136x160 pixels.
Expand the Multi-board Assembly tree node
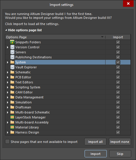[x=7, y=122]
